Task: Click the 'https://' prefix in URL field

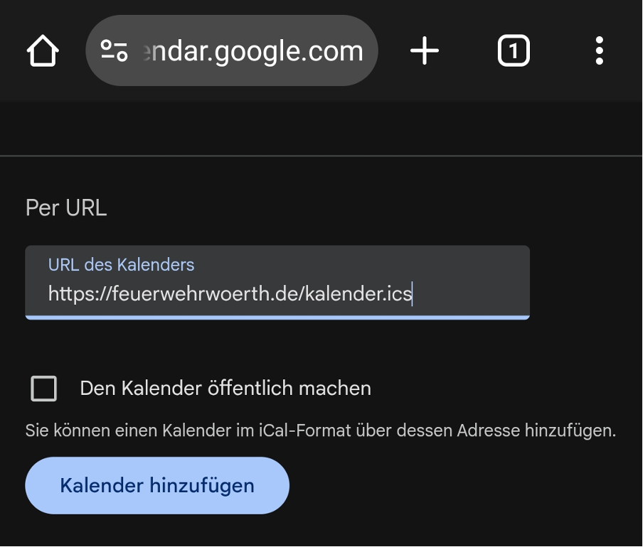Action: 80,294
